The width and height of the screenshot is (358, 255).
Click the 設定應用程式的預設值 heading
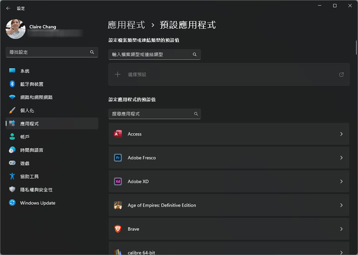pos(132,100)
